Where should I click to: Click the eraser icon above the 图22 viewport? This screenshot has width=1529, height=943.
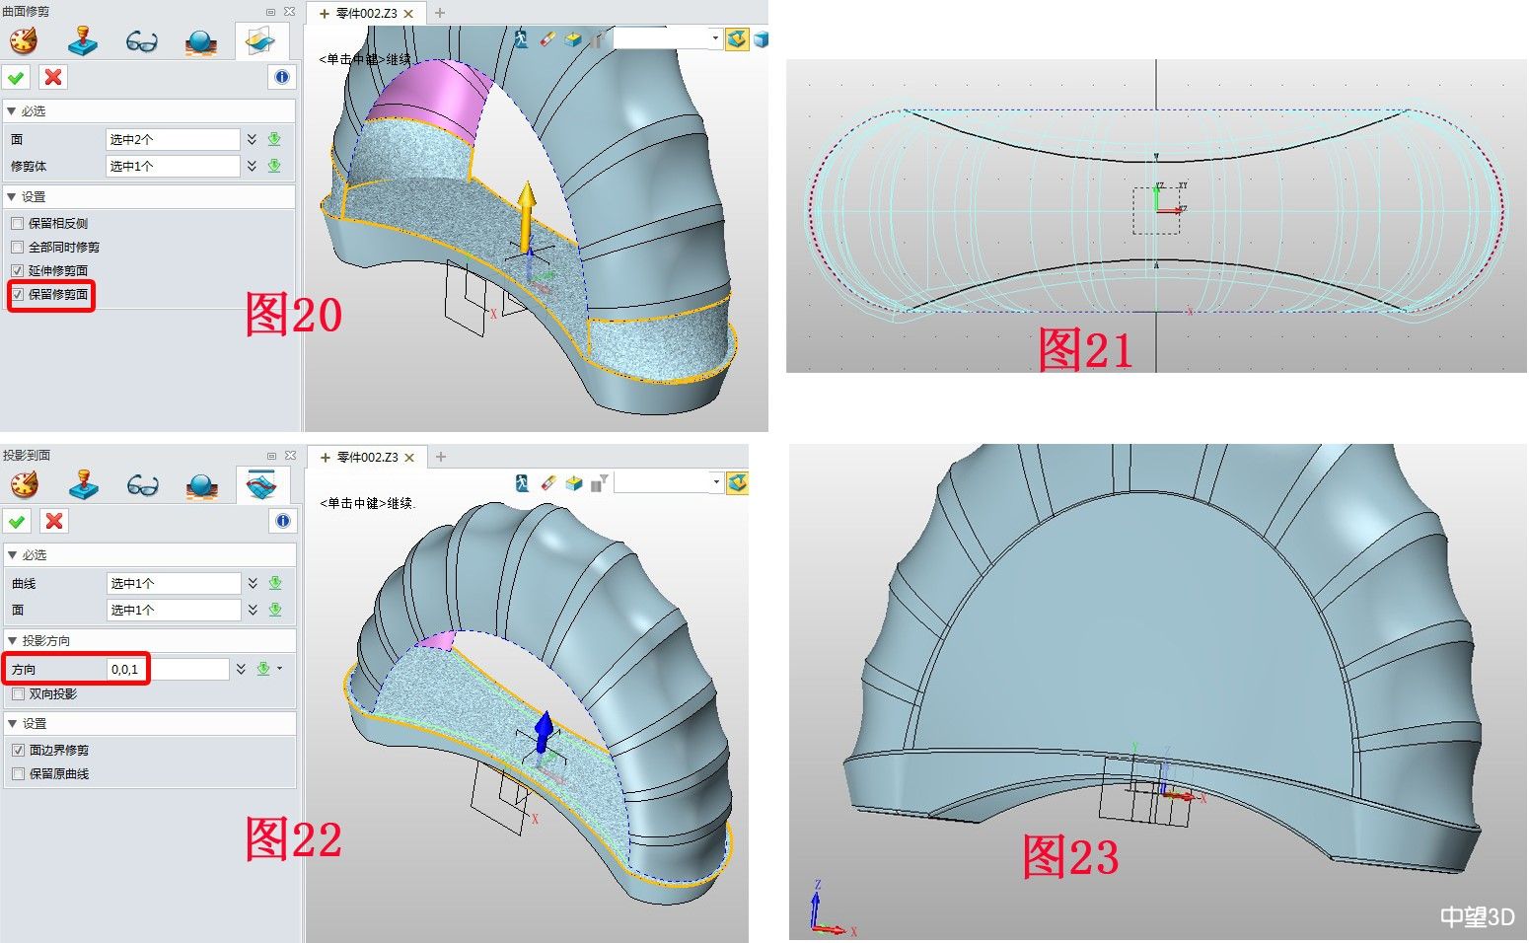tap(548, 480)
